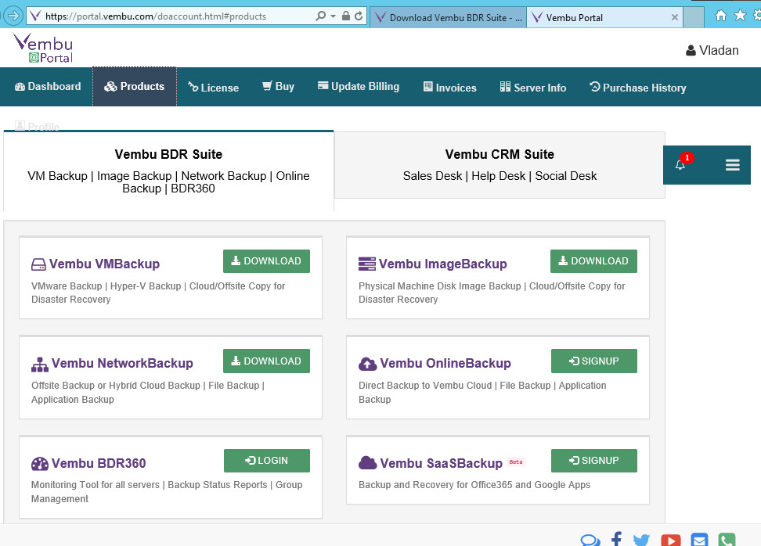Select the Vembu CRM Suite tab

500,165
